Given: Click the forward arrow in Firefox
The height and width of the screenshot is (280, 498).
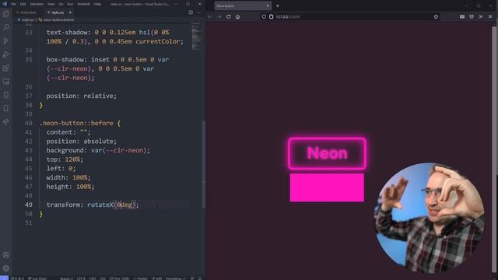Looking at the screenshot, I should 219,16.
